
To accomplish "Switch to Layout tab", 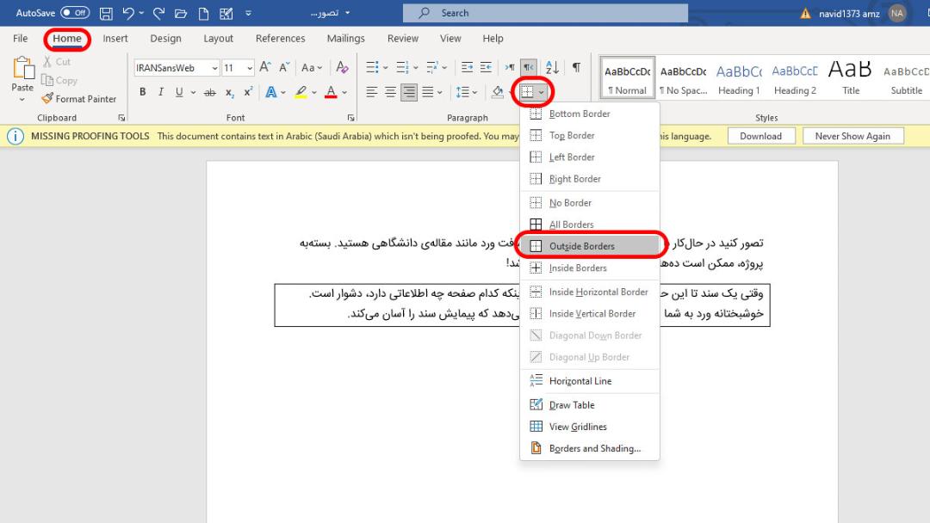I will pos(218,39).
